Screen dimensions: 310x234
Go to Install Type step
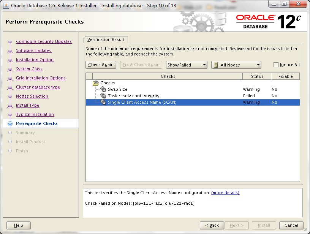(x=28, y=105)
